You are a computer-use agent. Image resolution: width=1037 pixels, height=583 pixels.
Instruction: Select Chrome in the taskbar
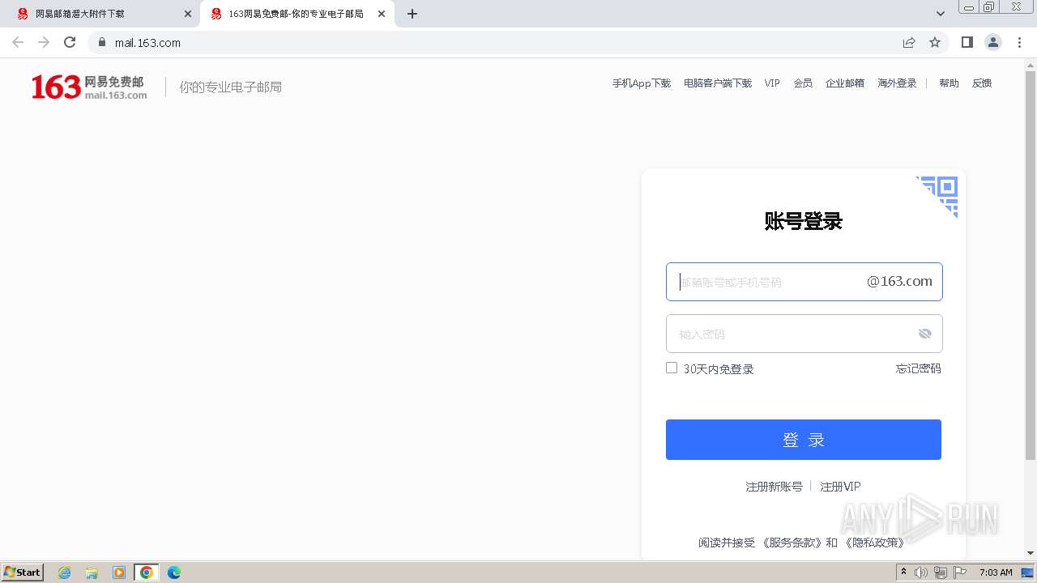pos(147,572)
